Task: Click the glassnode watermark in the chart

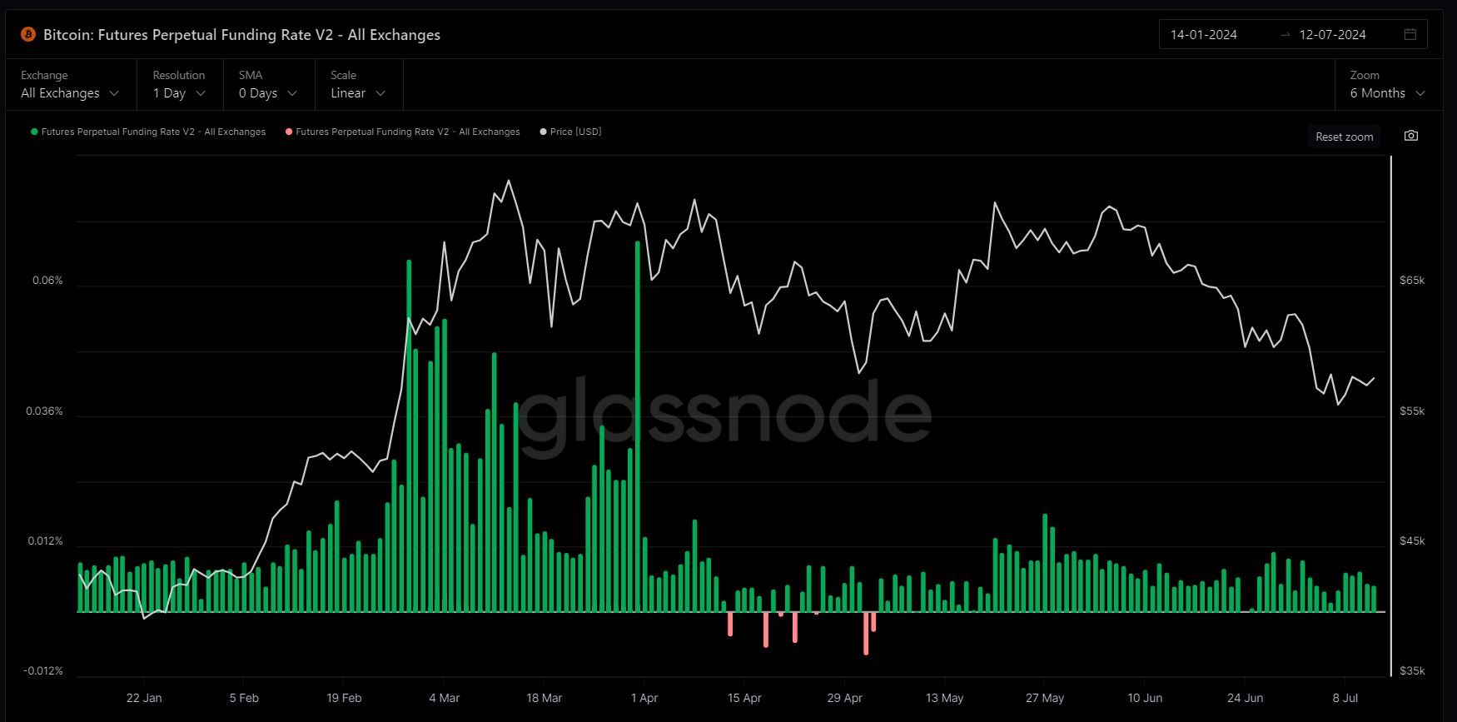Action: pos(723,414)
